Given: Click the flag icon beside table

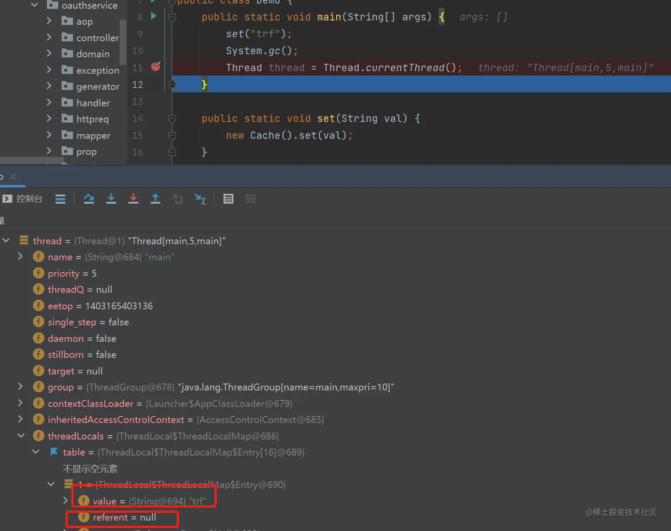Looking at the screenshot, I should click(54, 452).
